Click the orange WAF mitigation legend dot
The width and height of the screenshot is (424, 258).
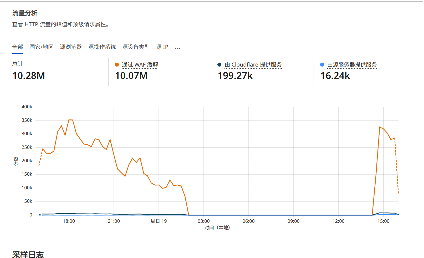[x=117, y=65]
